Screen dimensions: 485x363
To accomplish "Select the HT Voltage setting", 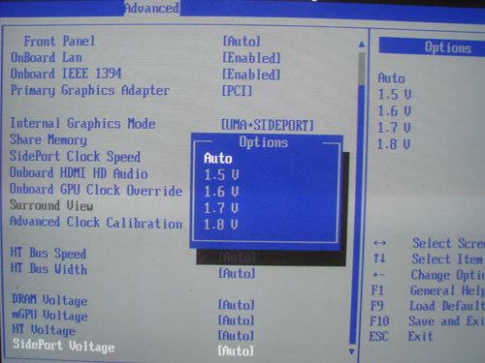I will [x=44, y=330].
